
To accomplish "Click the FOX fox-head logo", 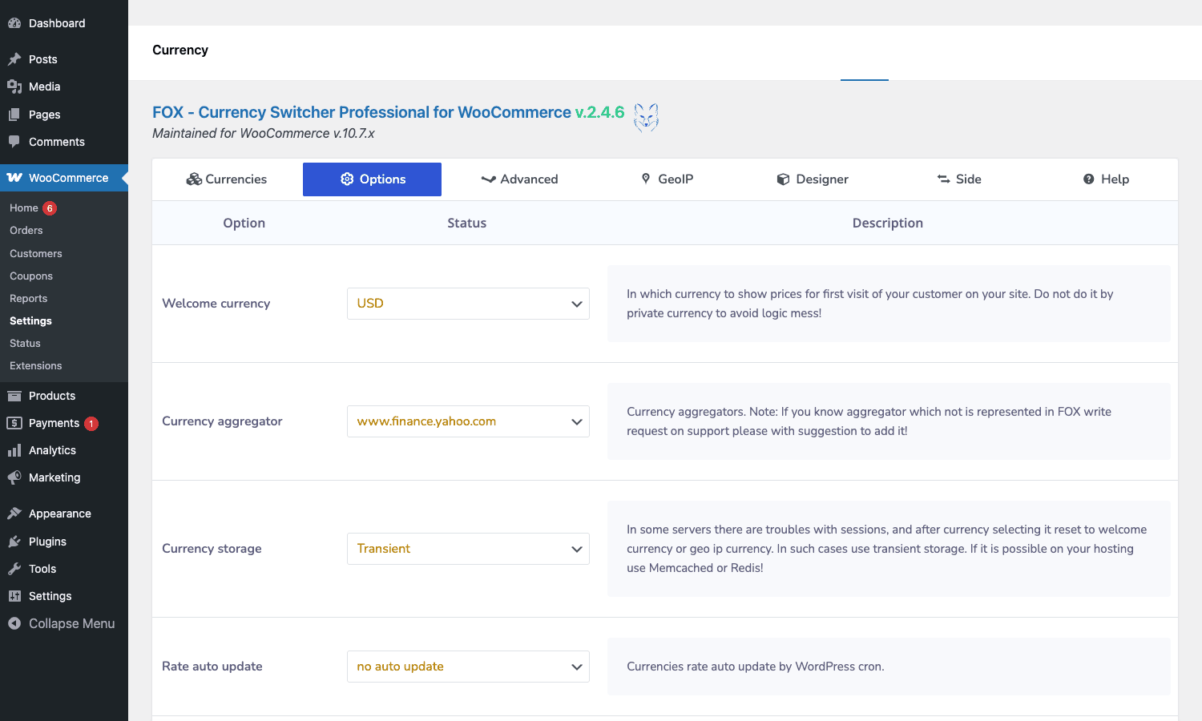I will click(646, 118).
